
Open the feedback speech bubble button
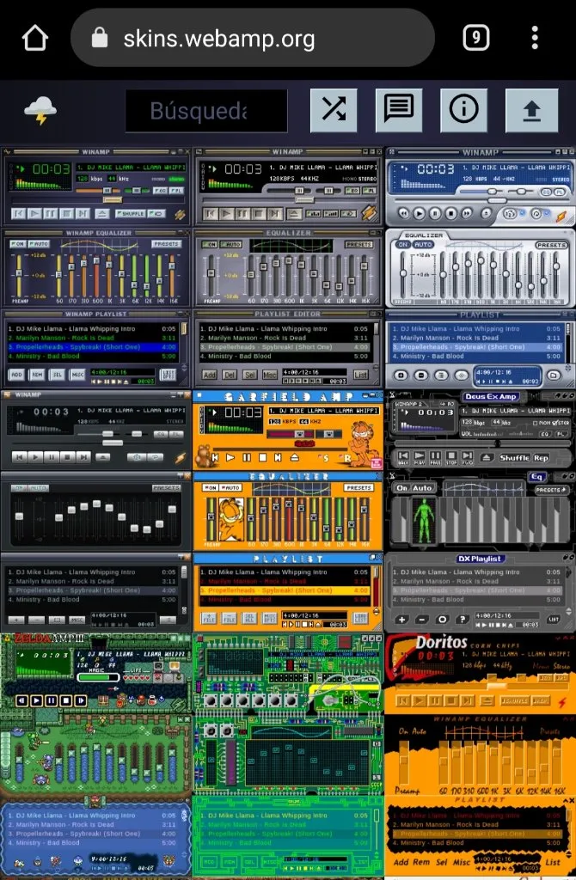(x=399, y=111)
